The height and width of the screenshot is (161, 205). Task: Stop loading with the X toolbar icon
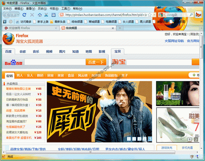point(32,15)
